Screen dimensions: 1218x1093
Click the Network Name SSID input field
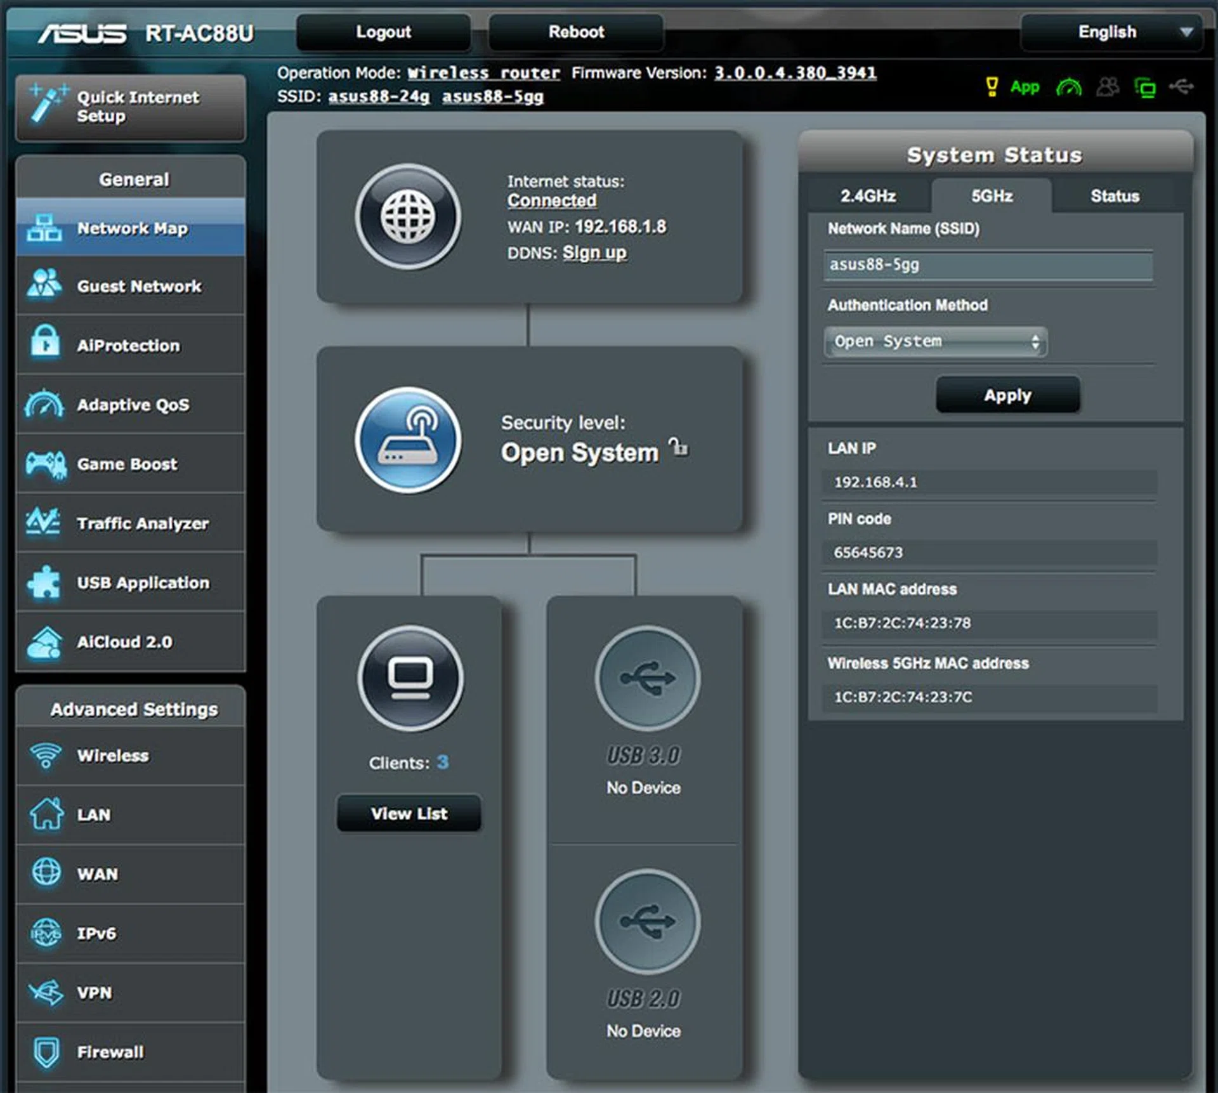pos(988,265)
